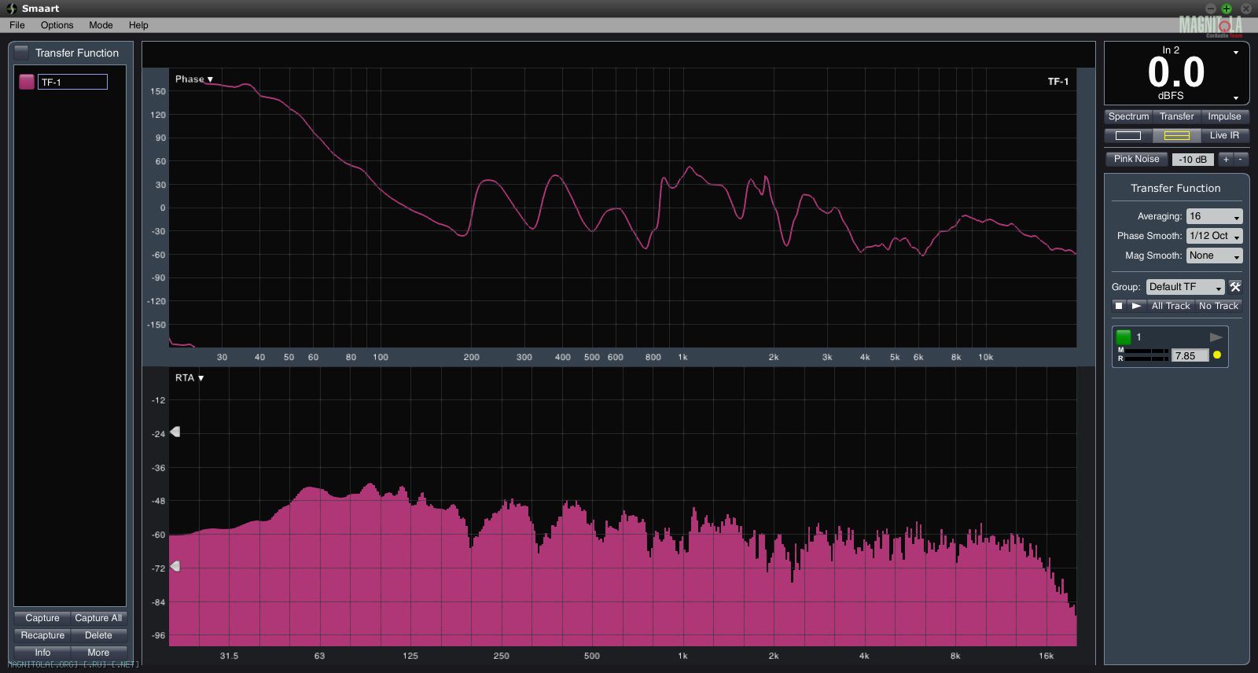1258x673 pixels.
Task: Click the gray play arrow for measurement 1
Action: (1216, 337)
